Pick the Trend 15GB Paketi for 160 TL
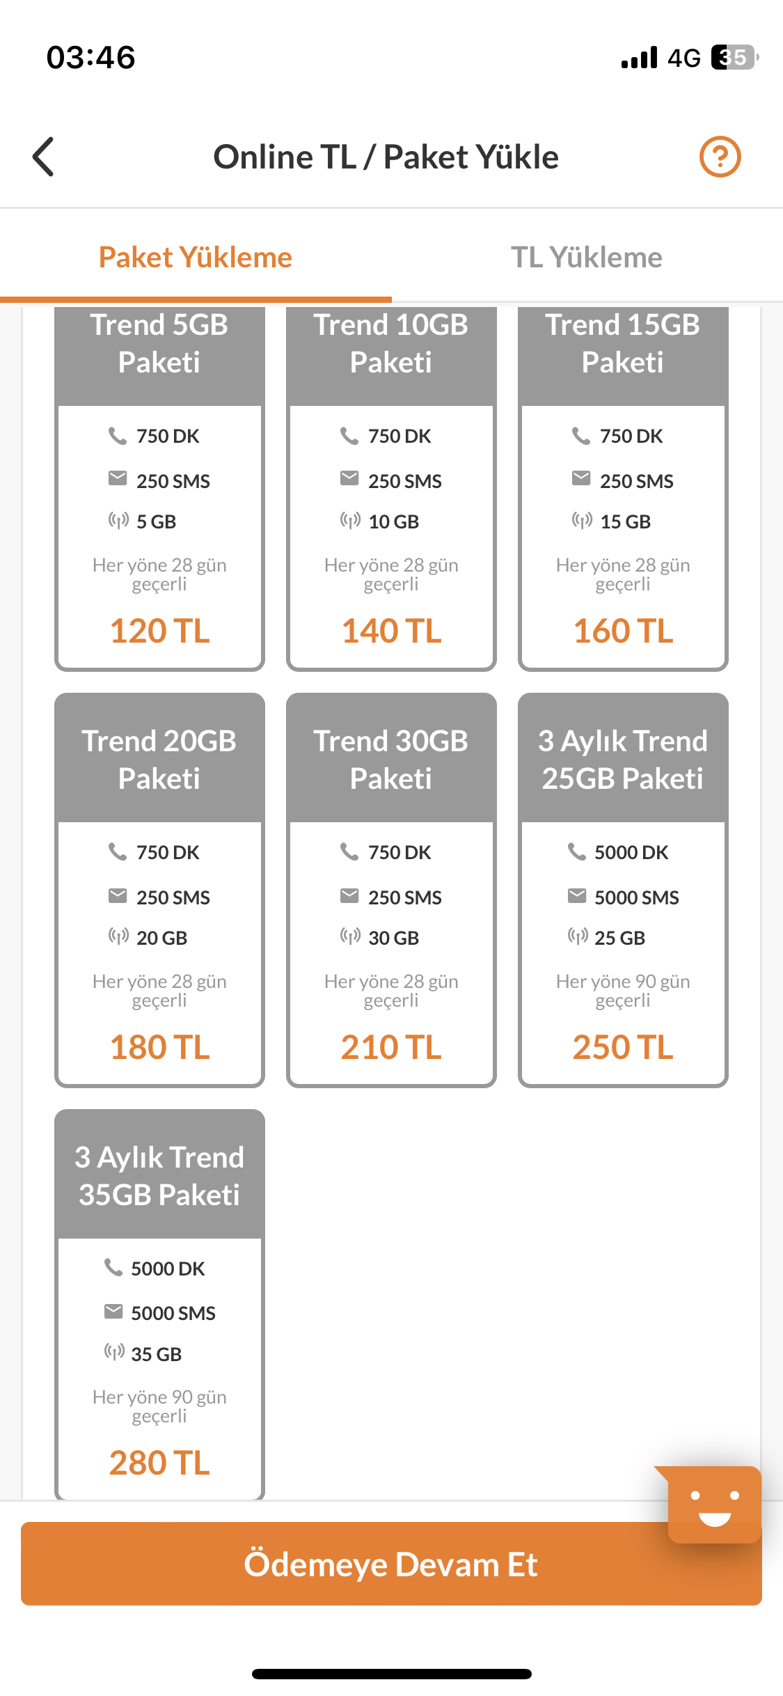This screenshot has width=783, height=1696. coord(623,487)
